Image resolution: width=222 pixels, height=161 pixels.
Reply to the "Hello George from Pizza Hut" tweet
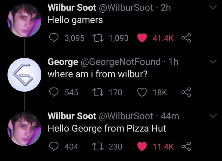(x=55, y=146)
